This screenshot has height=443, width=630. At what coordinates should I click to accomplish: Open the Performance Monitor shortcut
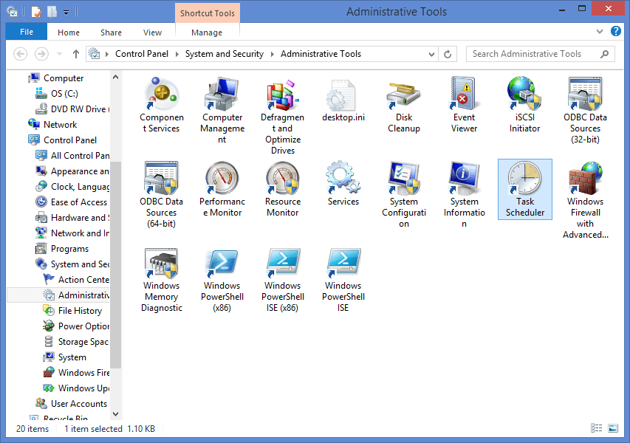point(222,189)
